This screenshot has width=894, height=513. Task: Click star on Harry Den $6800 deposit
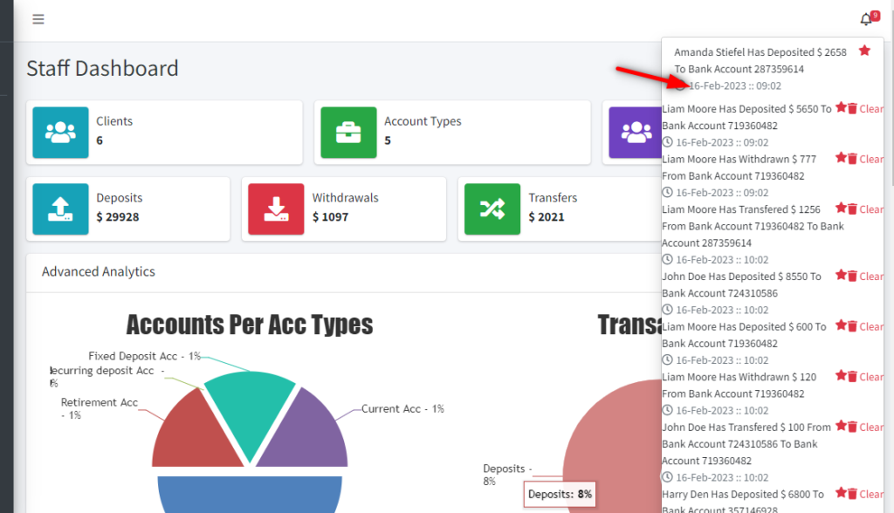click(x=841, y=492)
